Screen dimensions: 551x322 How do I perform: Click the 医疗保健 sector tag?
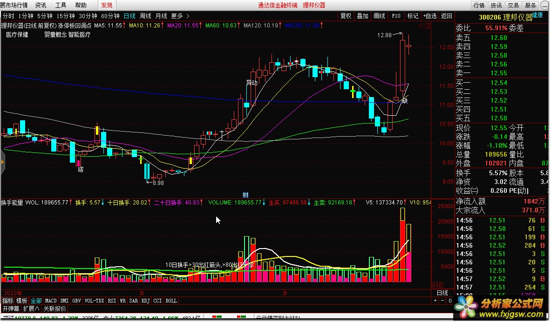[17, 35]
